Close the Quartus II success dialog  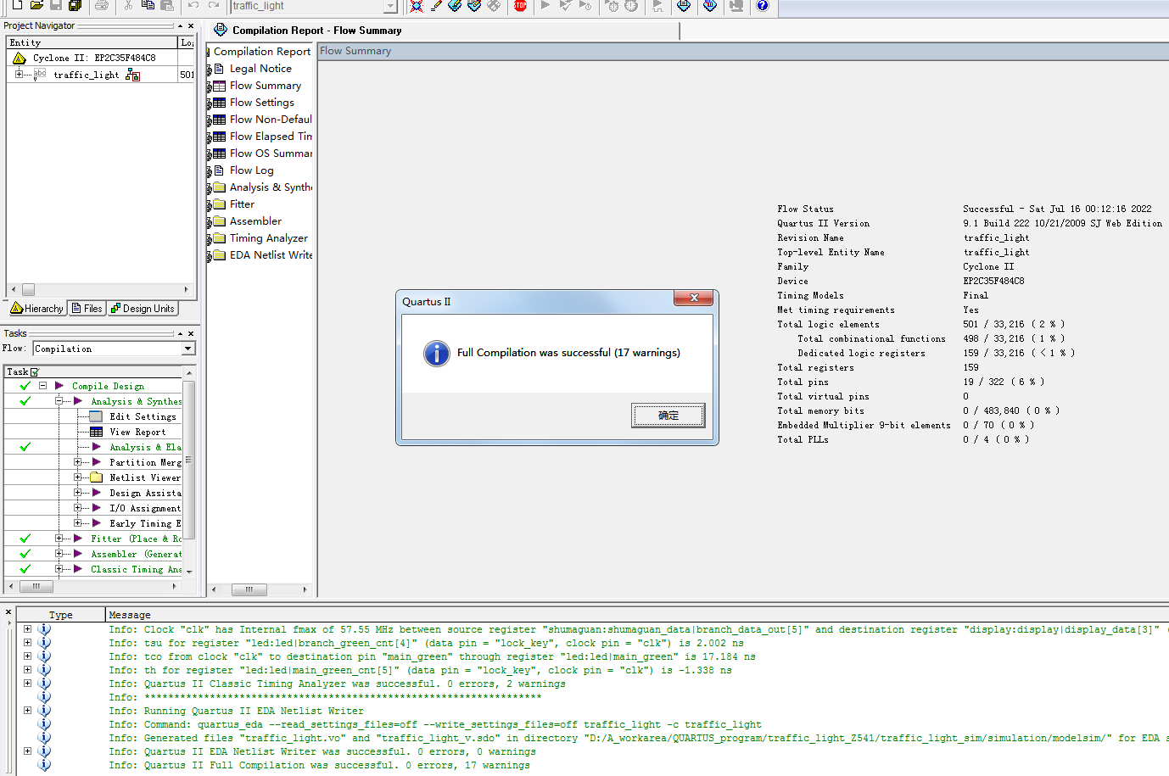(x=694, y=298)
